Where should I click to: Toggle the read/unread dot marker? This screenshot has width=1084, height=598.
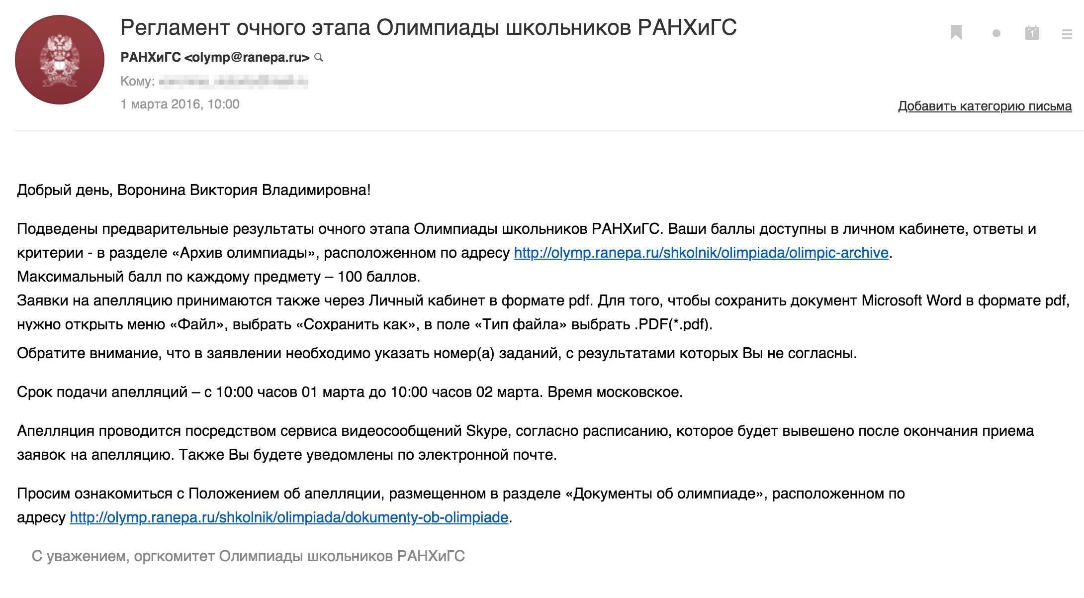[996, 33]
